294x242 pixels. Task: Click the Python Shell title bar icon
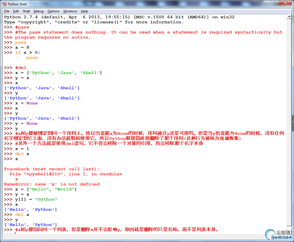pos(5,4)
